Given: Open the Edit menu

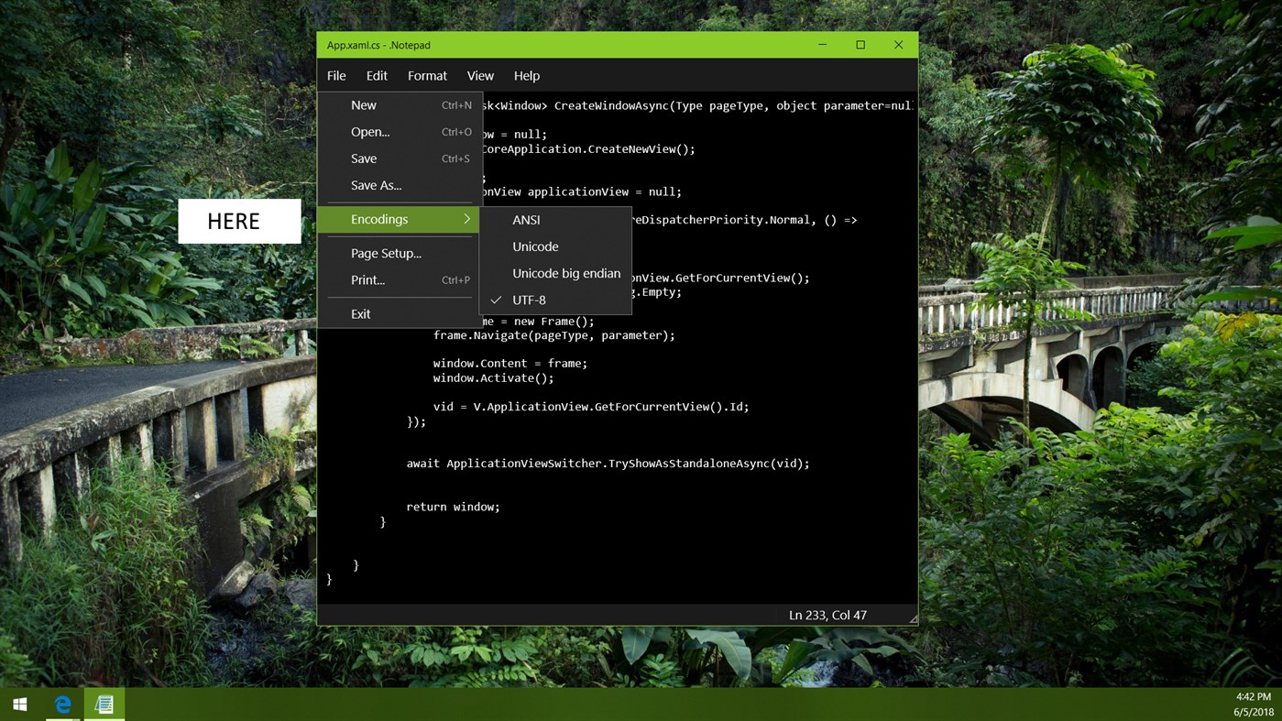Looking at the screenshot, I should tap(376, 75).
